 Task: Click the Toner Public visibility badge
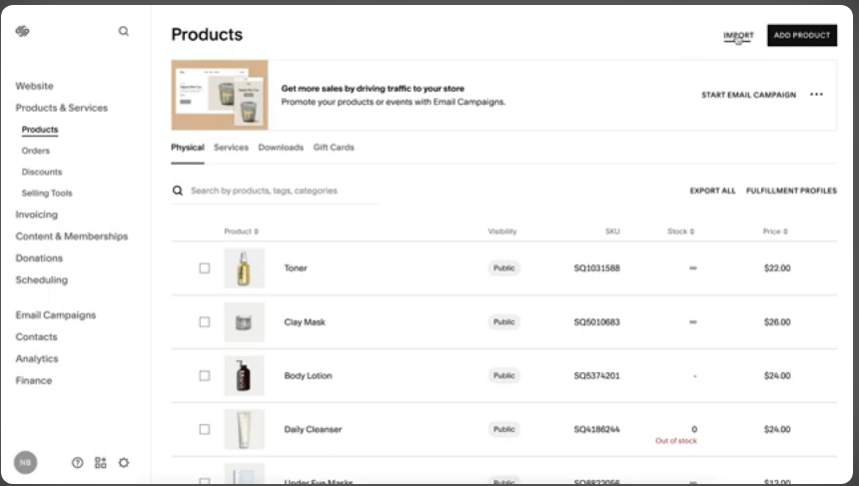[x=504, y=268]
